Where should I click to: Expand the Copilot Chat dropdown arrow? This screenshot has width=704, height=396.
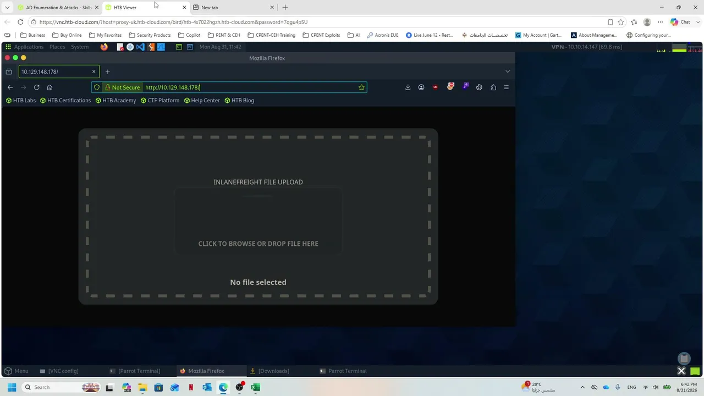[x=697, y=22]
